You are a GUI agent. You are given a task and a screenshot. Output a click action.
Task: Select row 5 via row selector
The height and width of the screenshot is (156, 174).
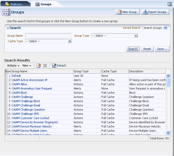tap(8, 93)
